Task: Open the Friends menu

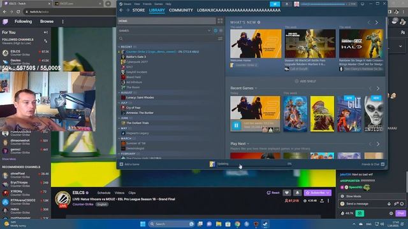Action: [147, 4]
